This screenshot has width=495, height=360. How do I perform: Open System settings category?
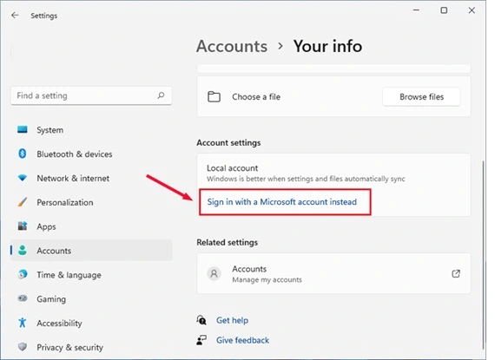(x=91, y=129)
